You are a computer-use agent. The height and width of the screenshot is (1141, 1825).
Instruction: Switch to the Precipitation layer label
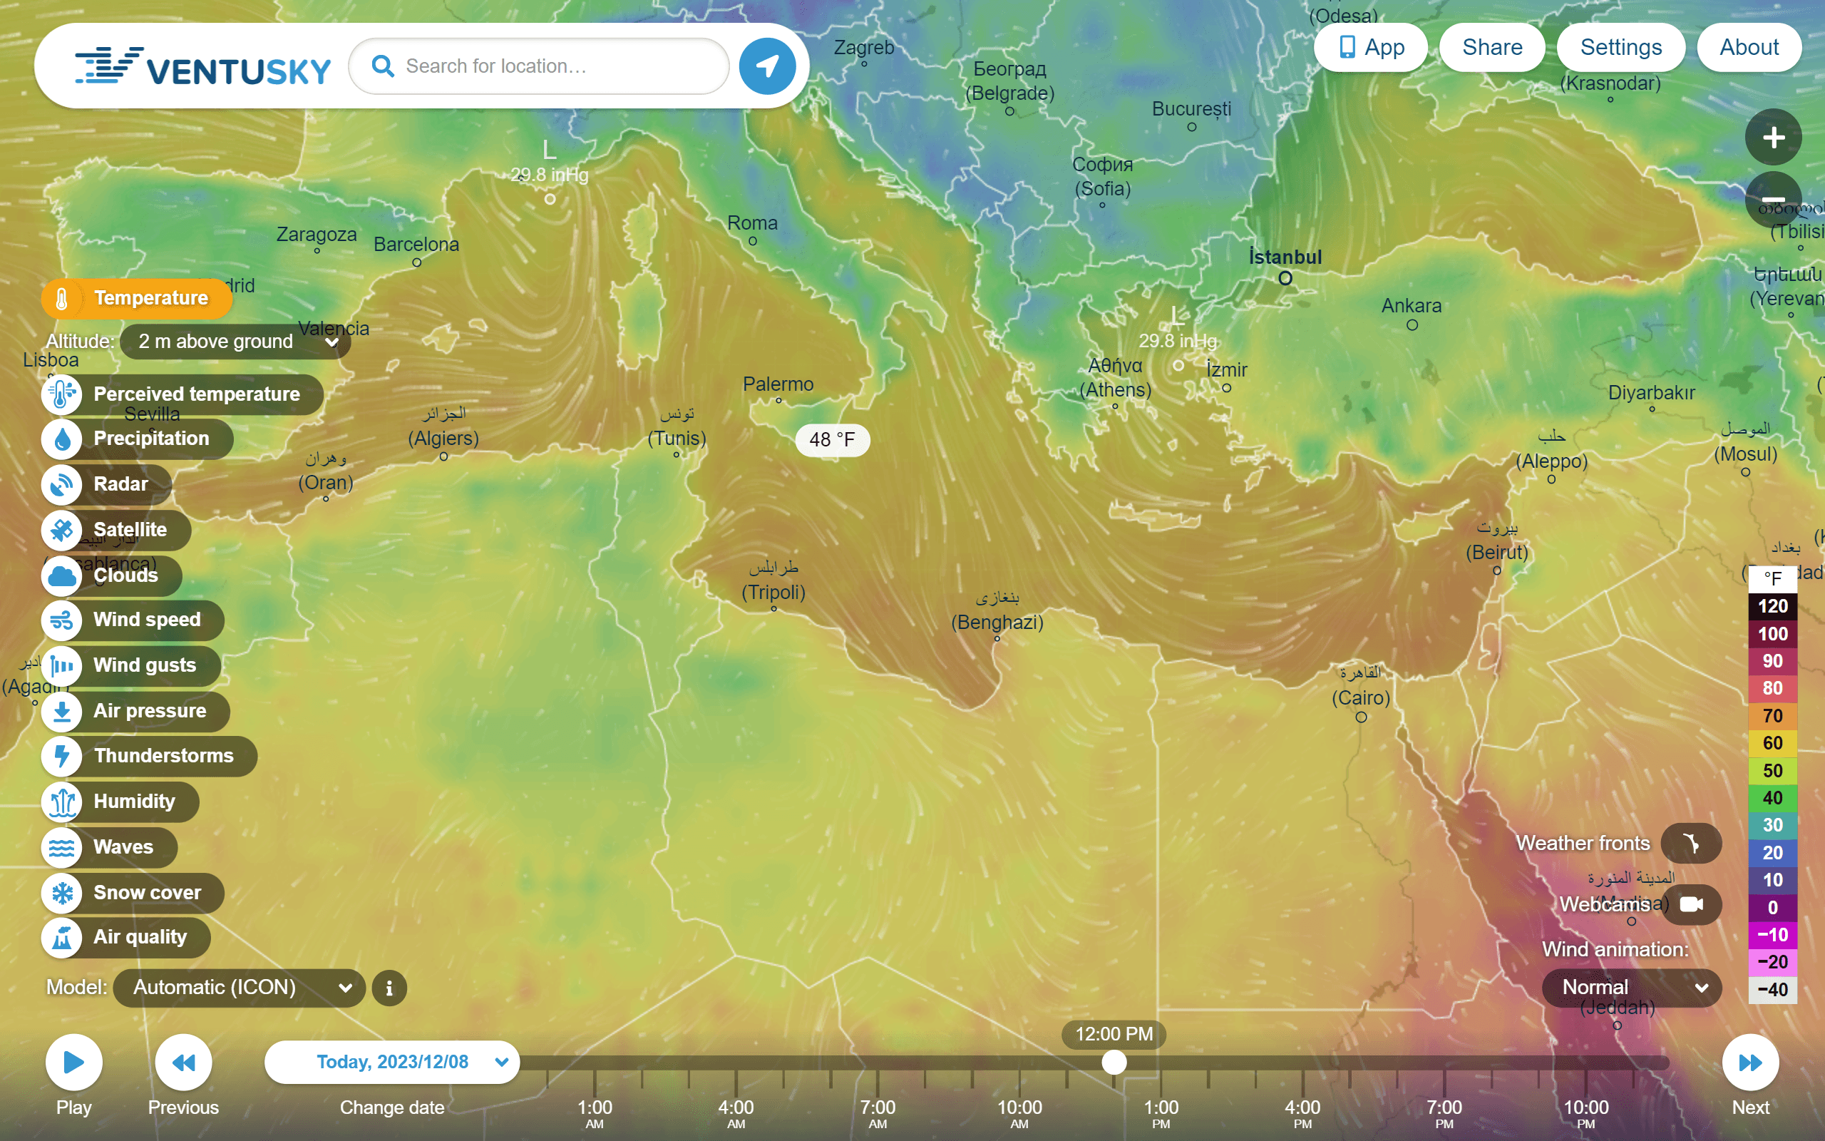pos(152,439)
